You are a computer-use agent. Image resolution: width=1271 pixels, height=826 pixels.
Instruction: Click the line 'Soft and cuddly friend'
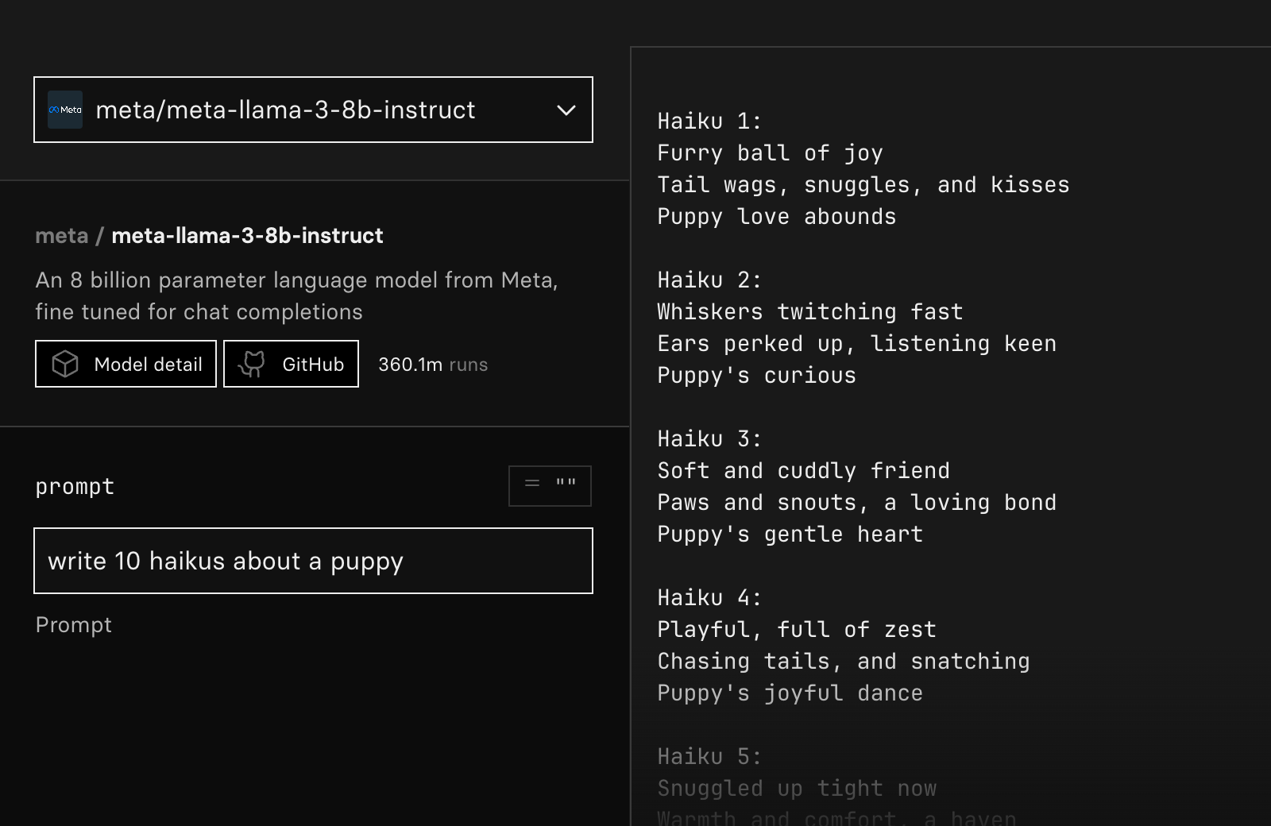pyautogui.click(x=803, y=470)
